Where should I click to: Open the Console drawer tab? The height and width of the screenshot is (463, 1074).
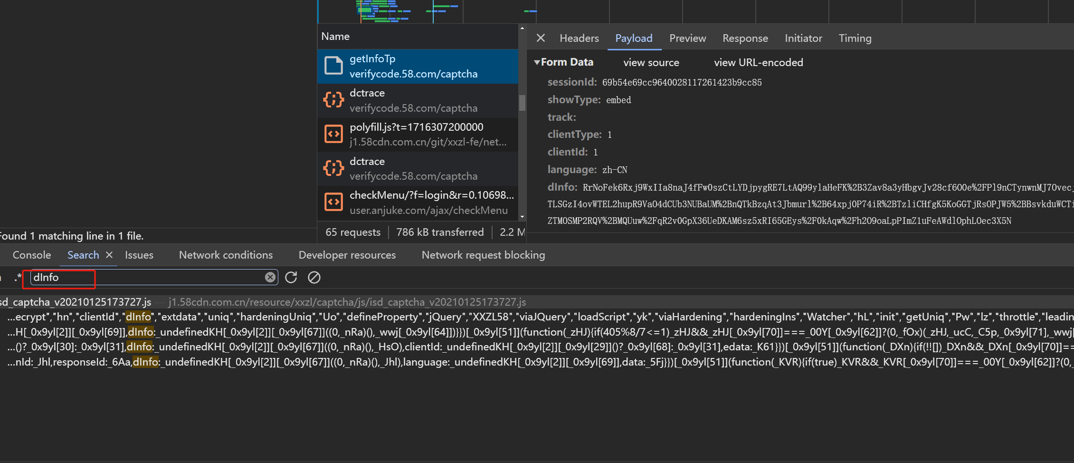click(x=32, y=255)
